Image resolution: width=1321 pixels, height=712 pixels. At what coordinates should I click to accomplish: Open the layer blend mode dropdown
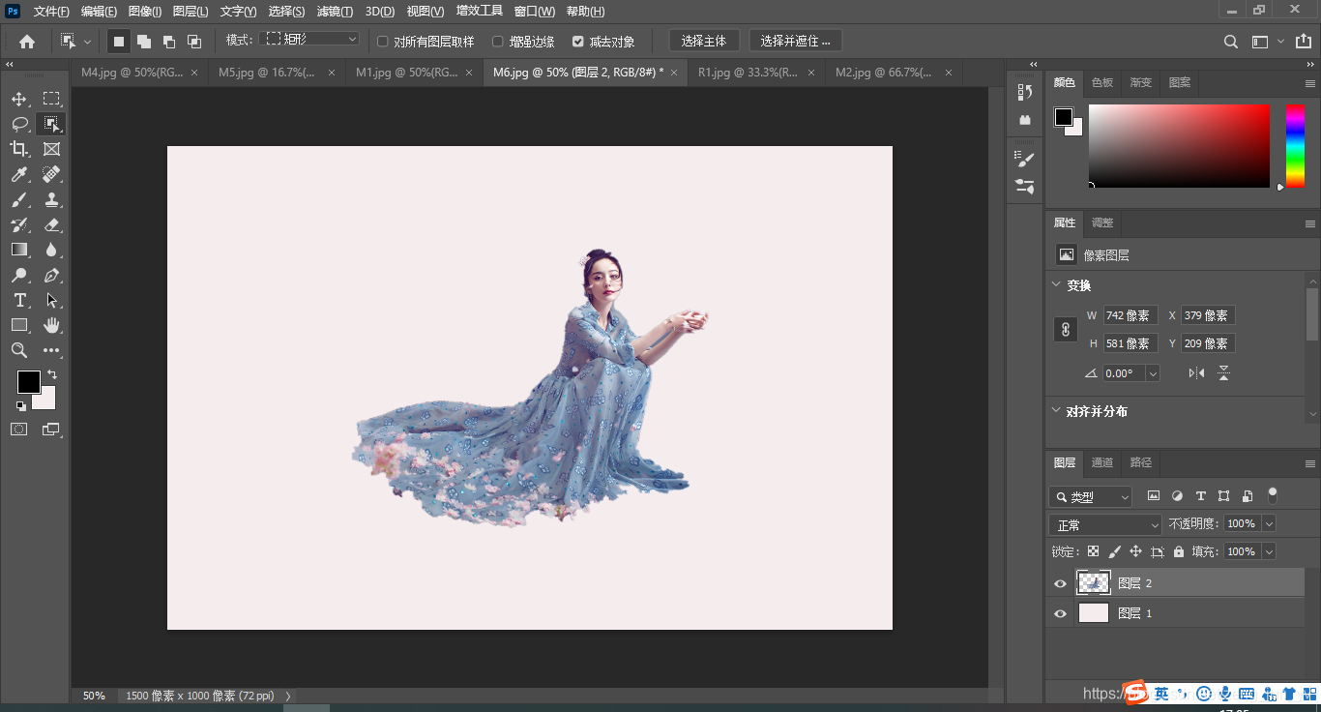pos(1104,523)
